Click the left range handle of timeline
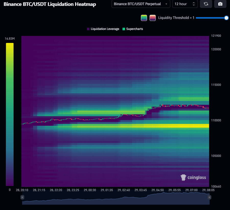 (x=22, y=197)
